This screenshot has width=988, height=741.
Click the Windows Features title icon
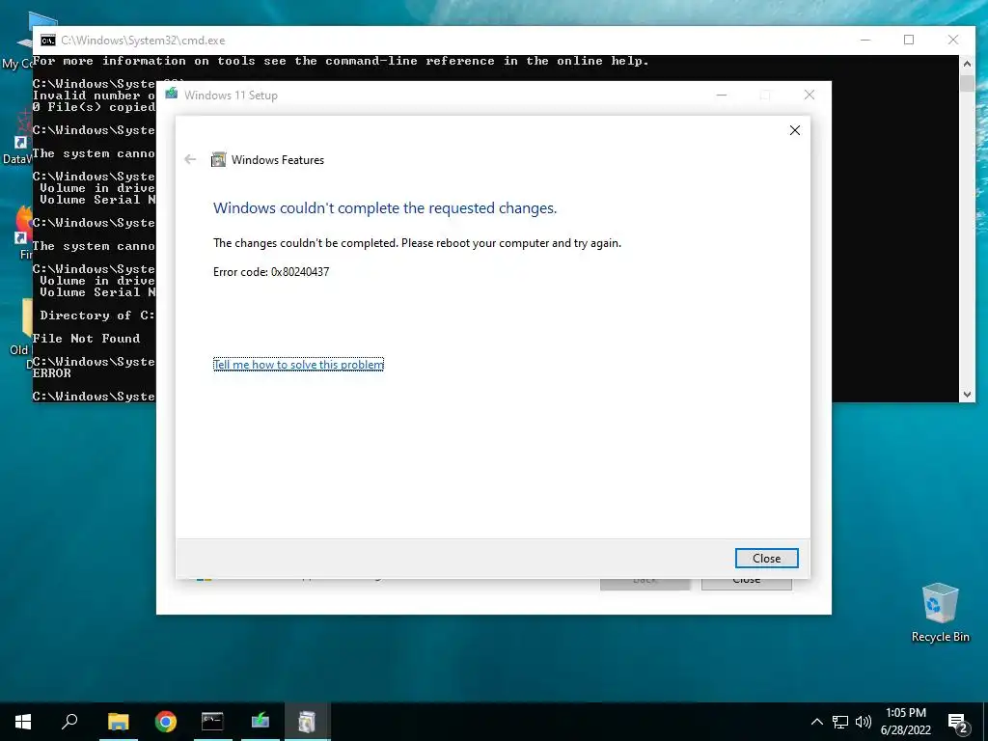218,159
